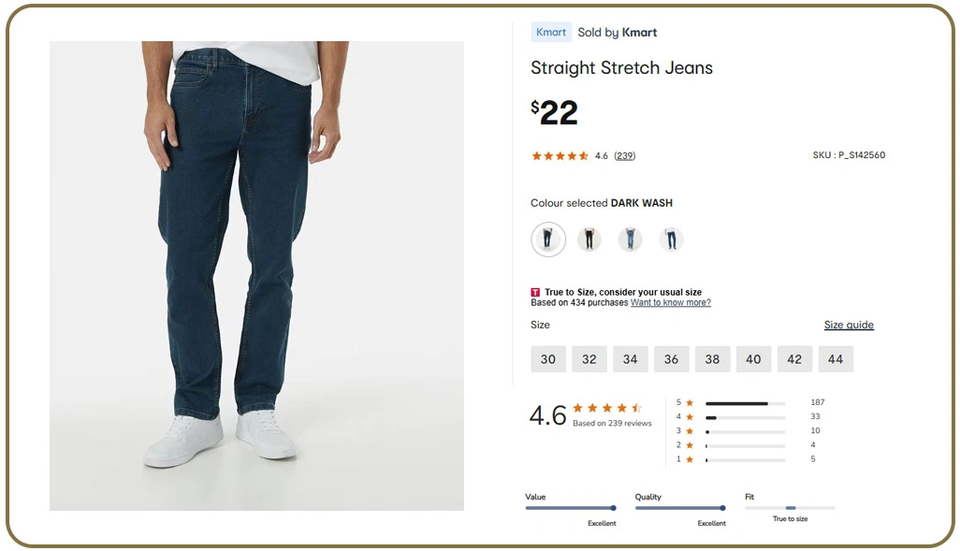Open the Size guide link
Viewport: 960px width, 551px height.
[849, 326]
